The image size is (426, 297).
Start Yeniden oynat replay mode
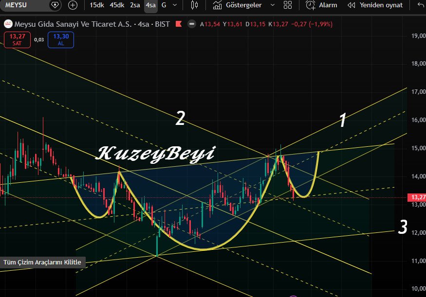(375, 5)
